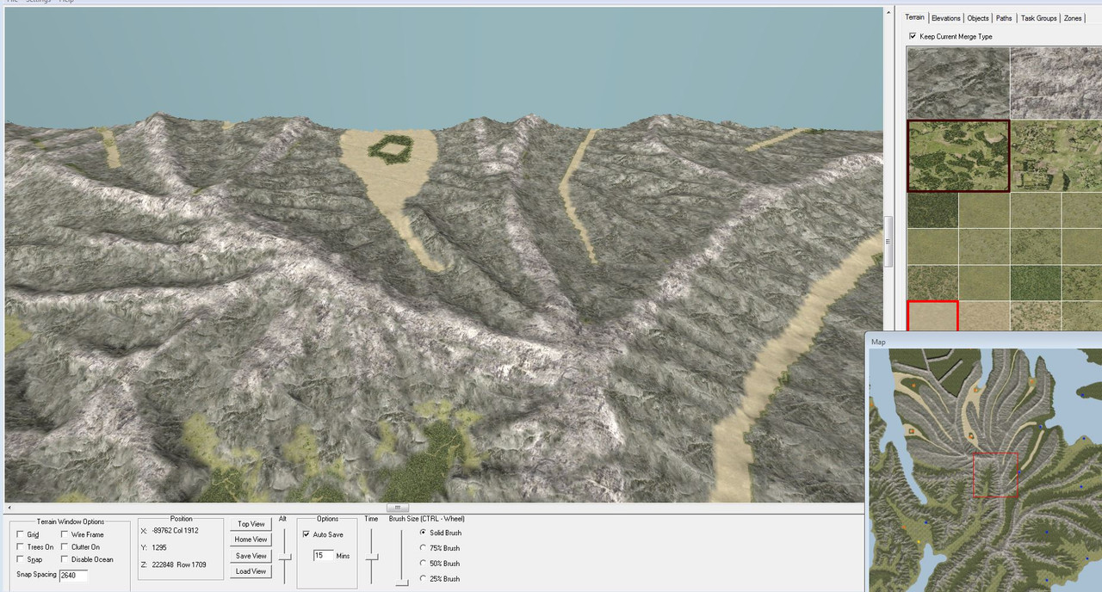The height and width of the screenshot is (592, 1102).
Task: Select the forest patches terrain with dark border
Action: (958, 156)
